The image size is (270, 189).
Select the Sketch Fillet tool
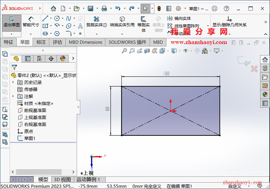pos(69,33)
